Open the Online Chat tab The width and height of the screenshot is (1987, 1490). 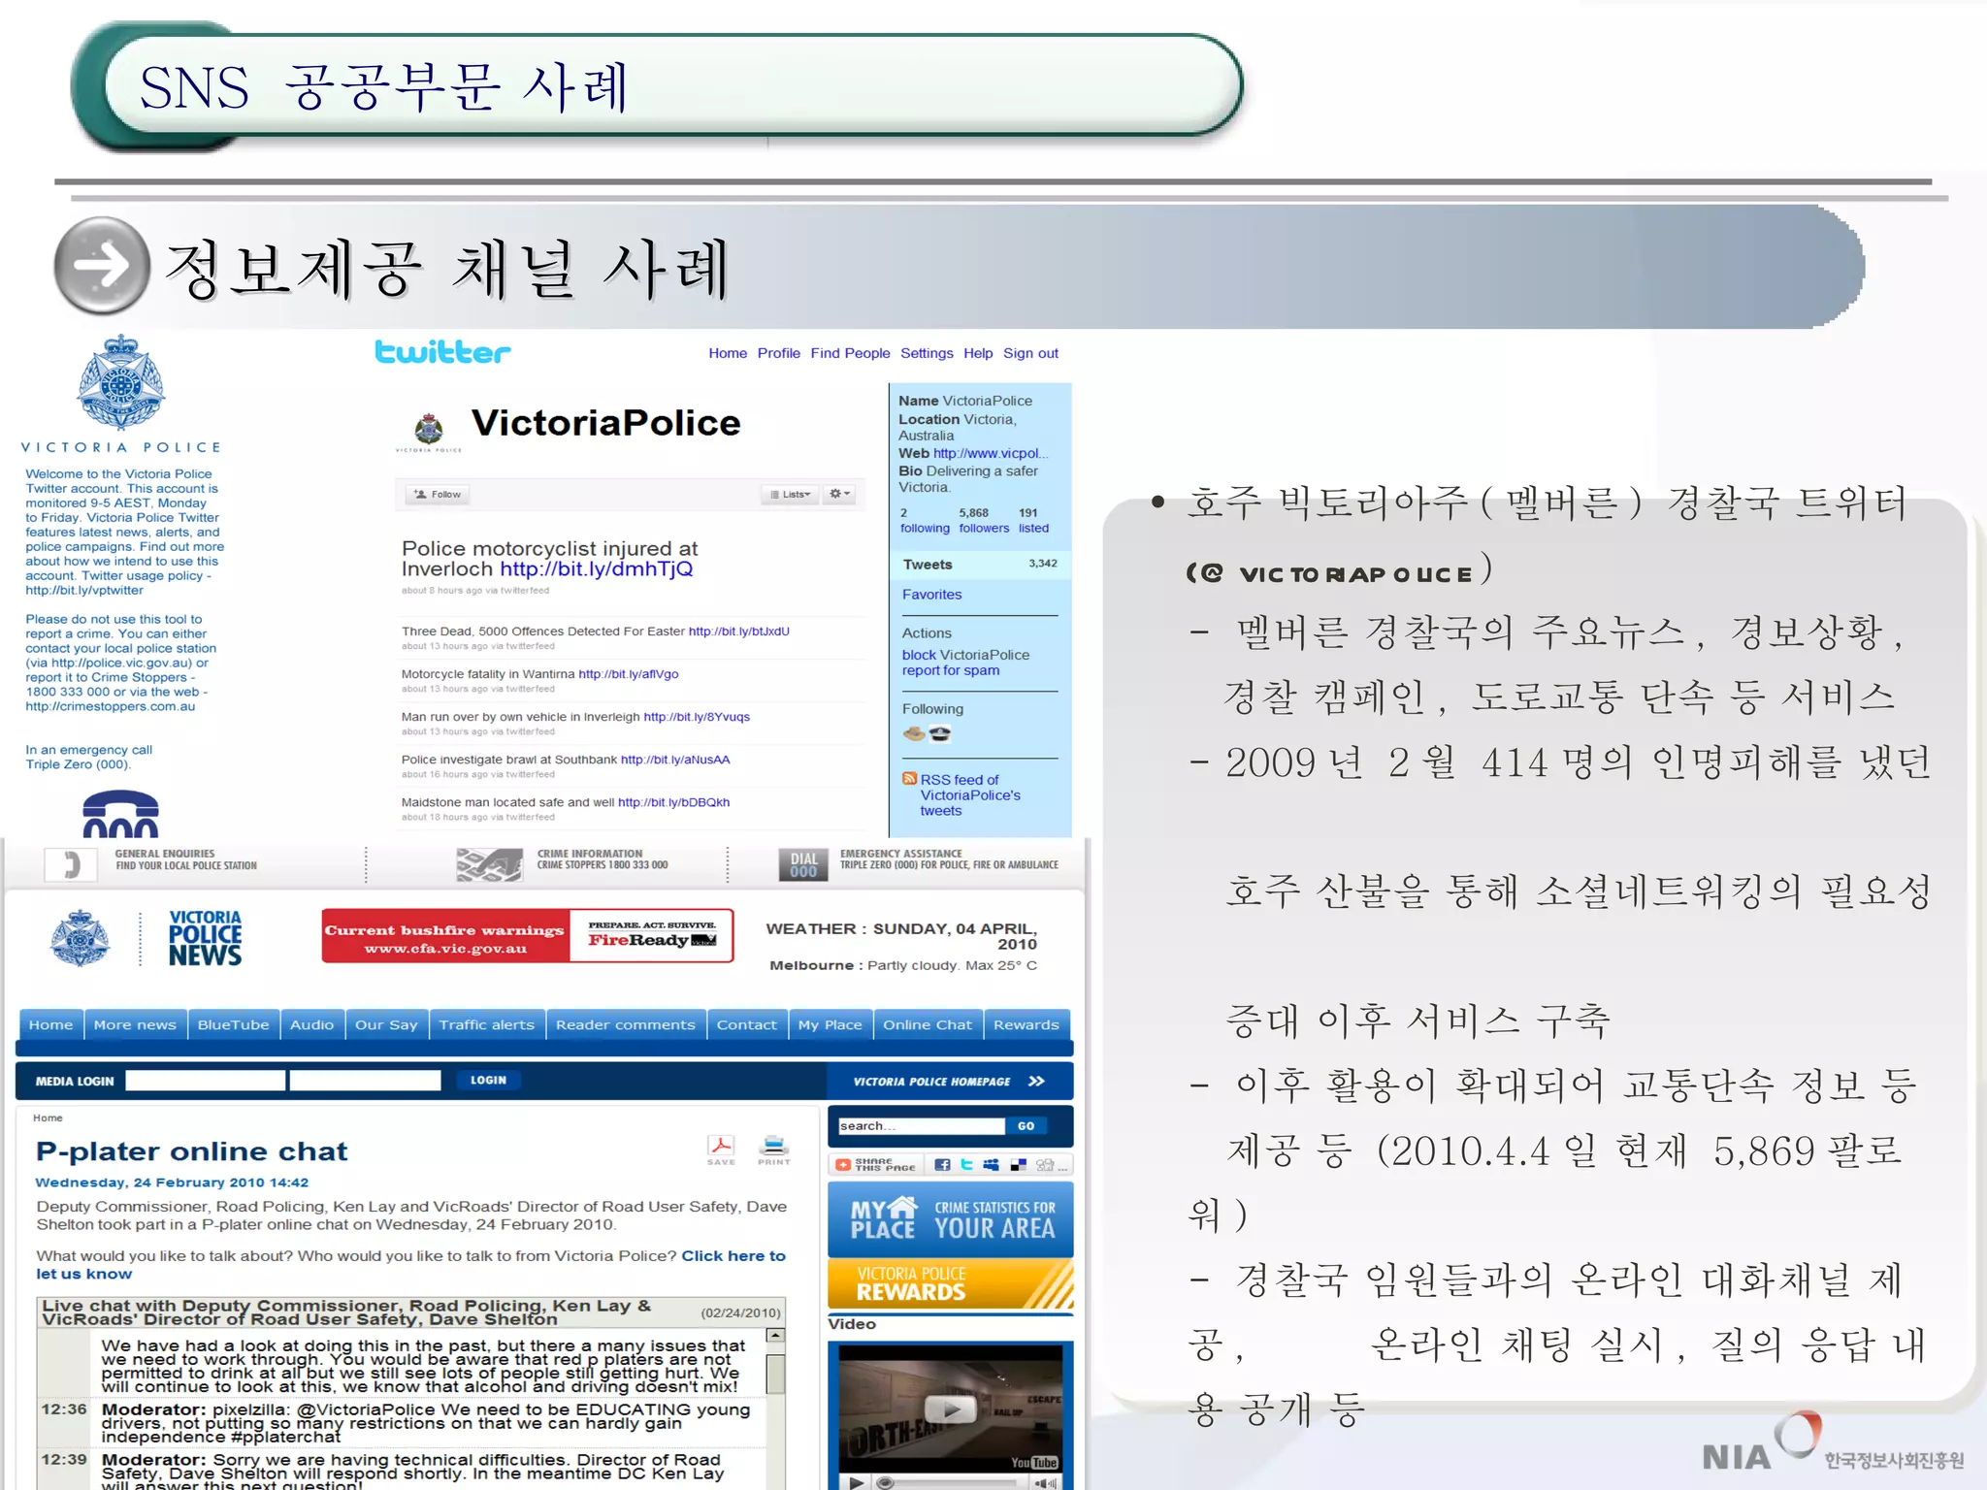pyautogui.click(x=927, y=1024)
